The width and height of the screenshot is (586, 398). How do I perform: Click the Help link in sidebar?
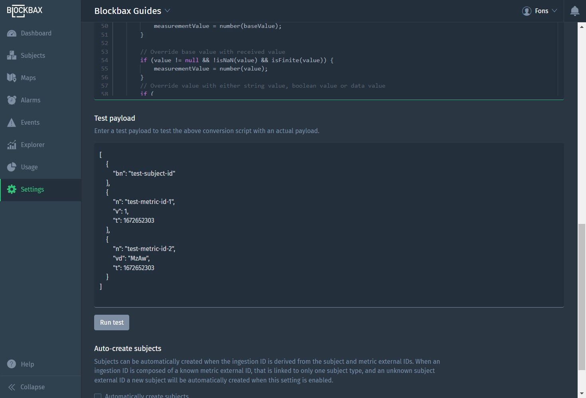[28, 364]
